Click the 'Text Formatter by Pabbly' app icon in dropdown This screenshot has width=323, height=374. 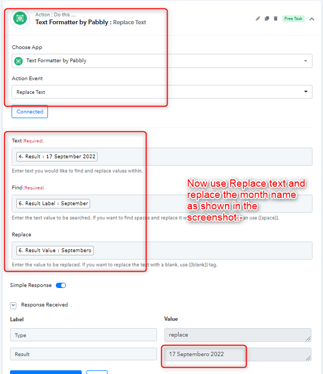[18, 61]
